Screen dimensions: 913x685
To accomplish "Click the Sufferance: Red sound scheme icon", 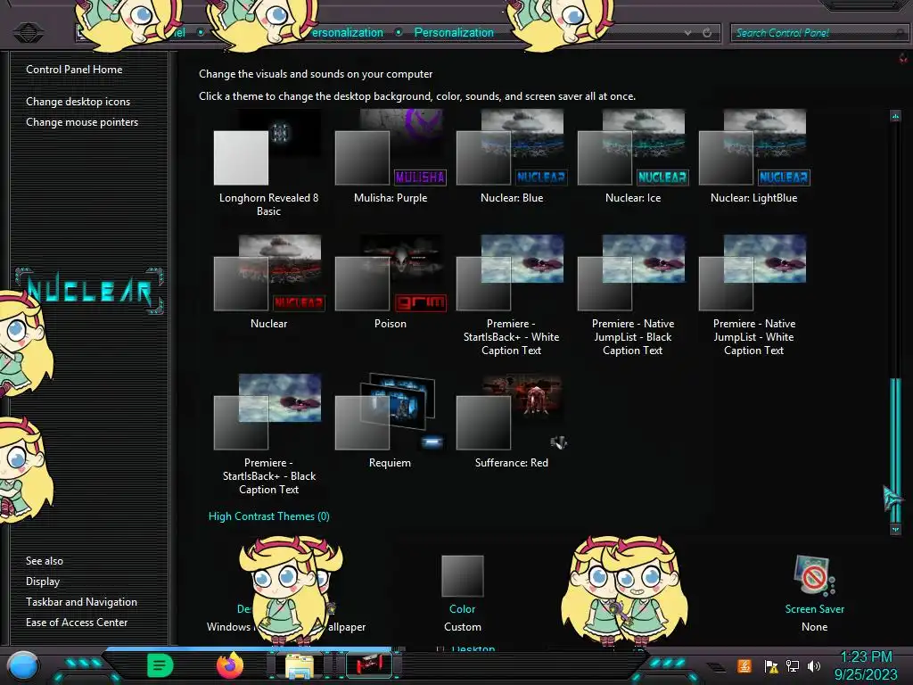I will coord(558,442).
